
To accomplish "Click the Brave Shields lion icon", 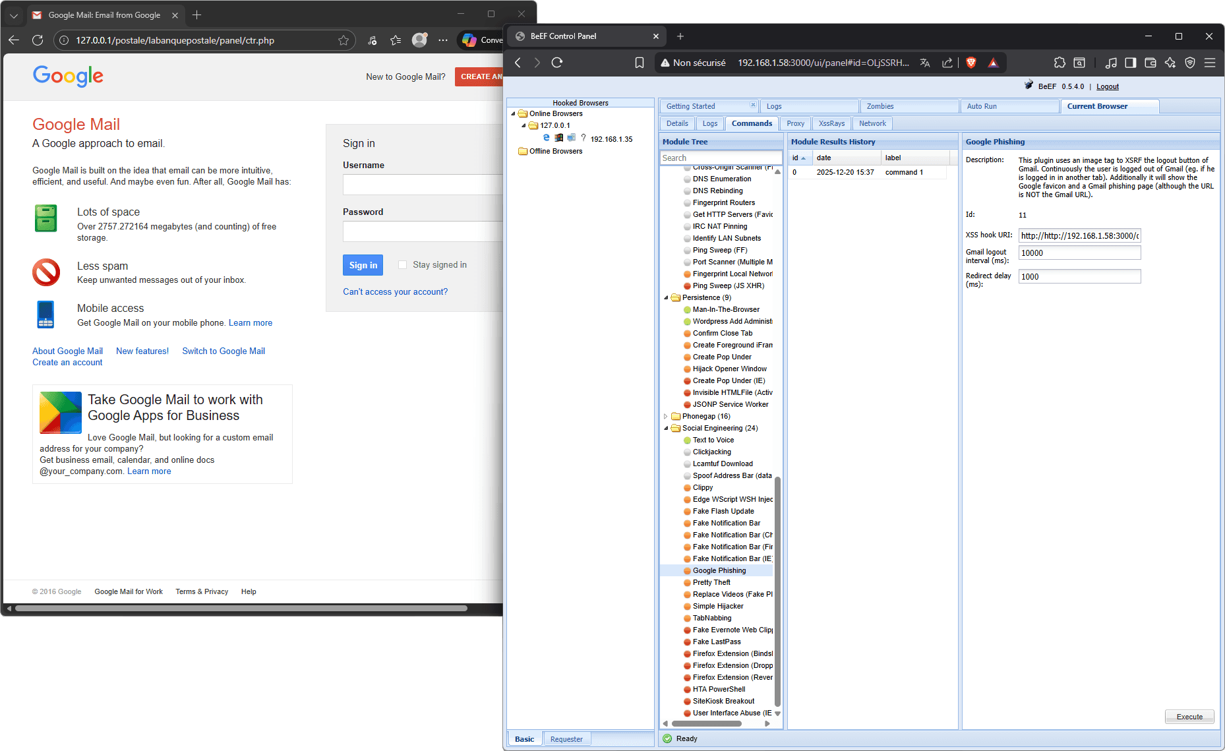I will pos(971,63).
